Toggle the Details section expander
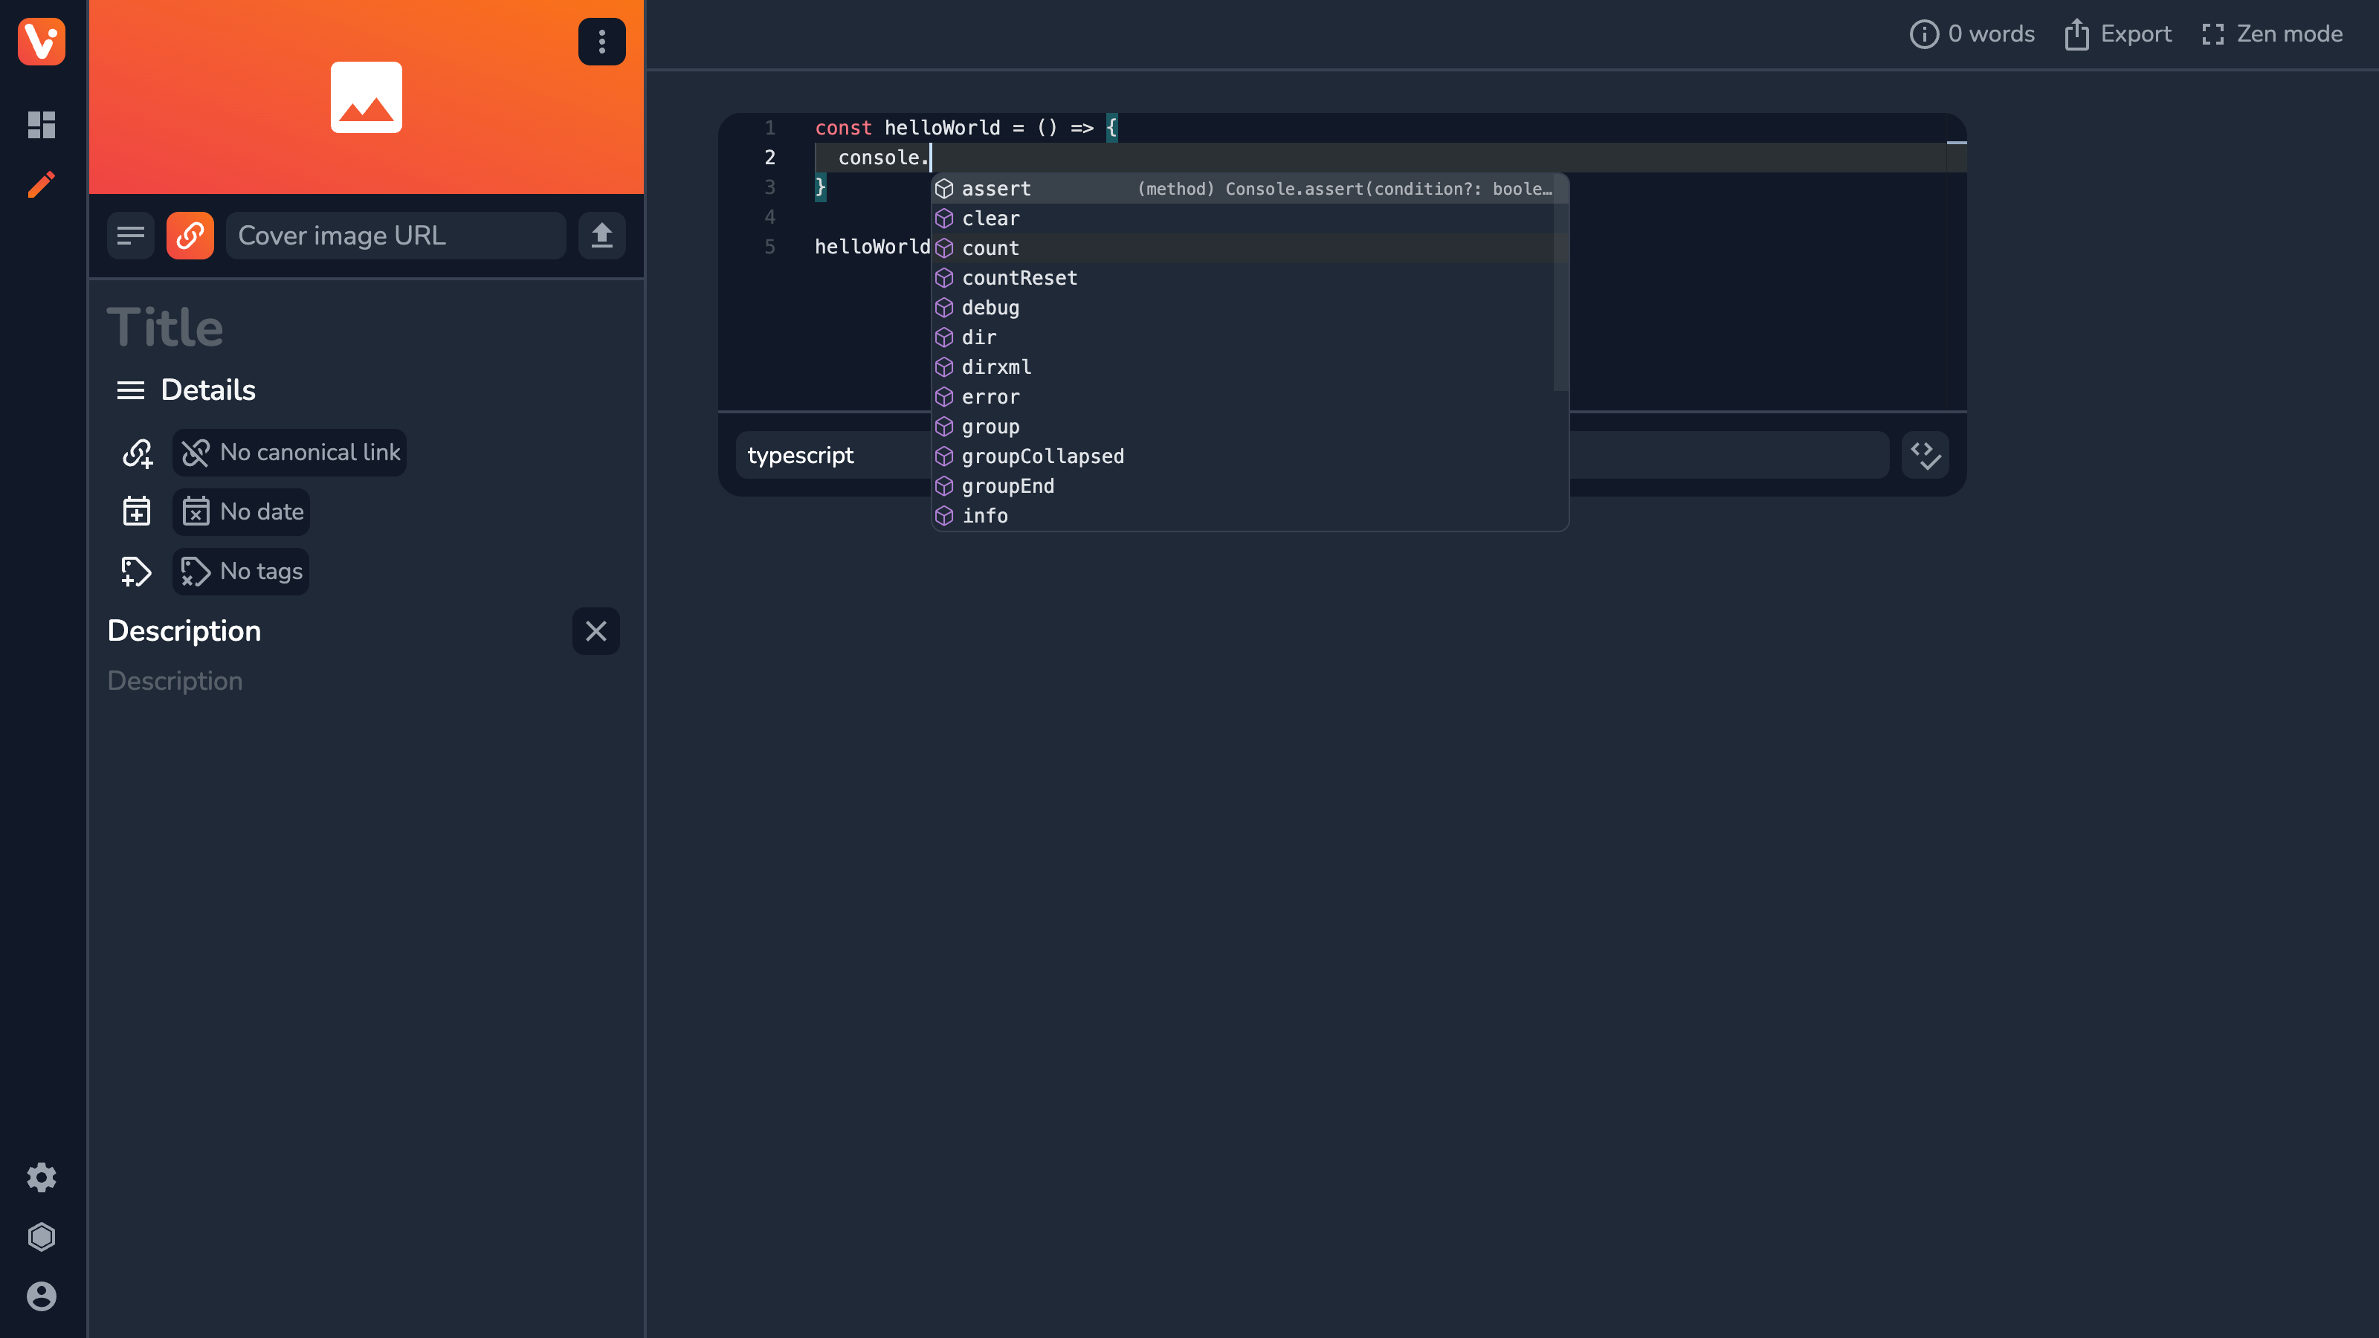 click(x=131, y=389)
